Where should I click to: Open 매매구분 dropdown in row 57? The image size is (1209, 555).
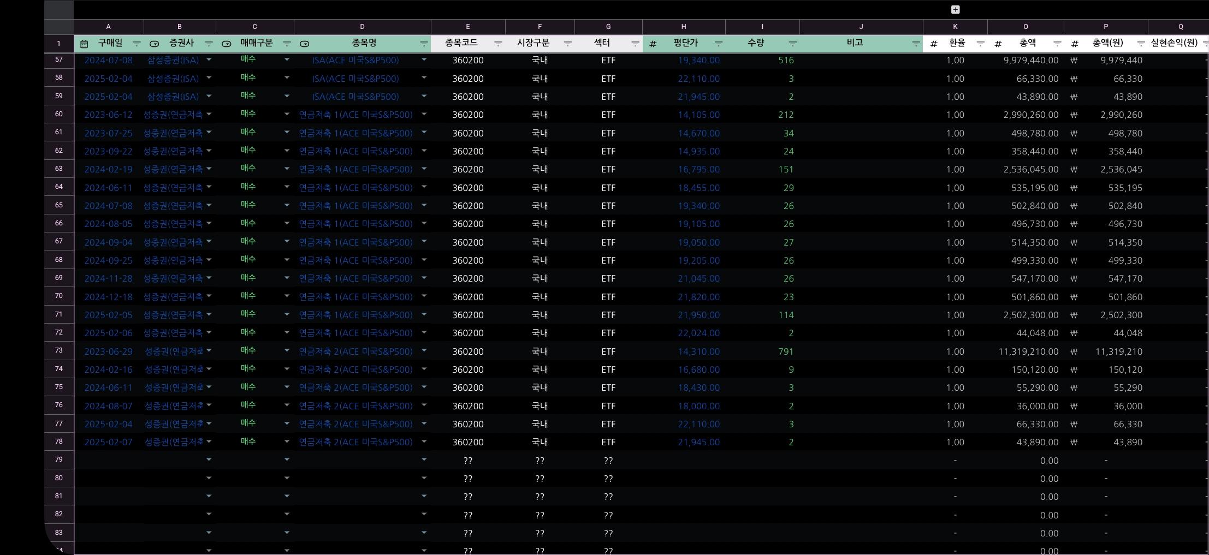click(287, 60)
